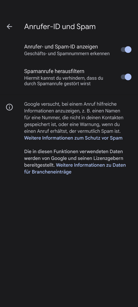Select the Spamanrufe herausfiltern setting label
138x307 pixels.
tap(54, 71)
